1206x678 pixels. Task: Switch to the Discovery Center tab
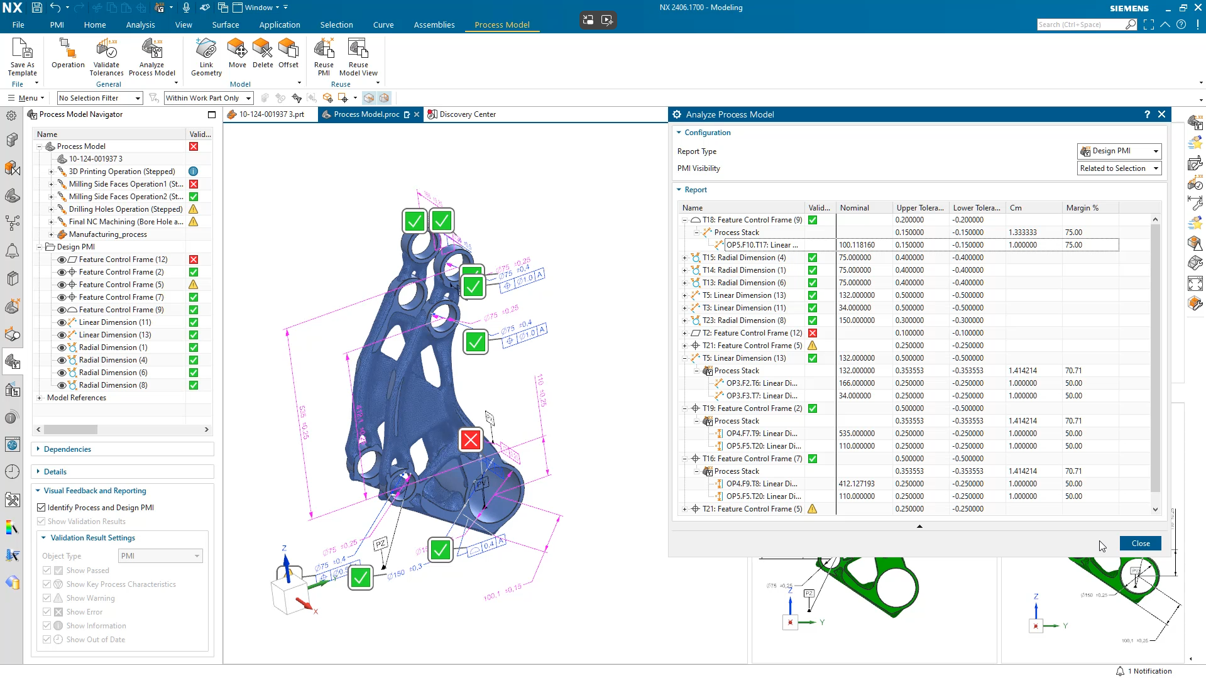tap(467, 114)
